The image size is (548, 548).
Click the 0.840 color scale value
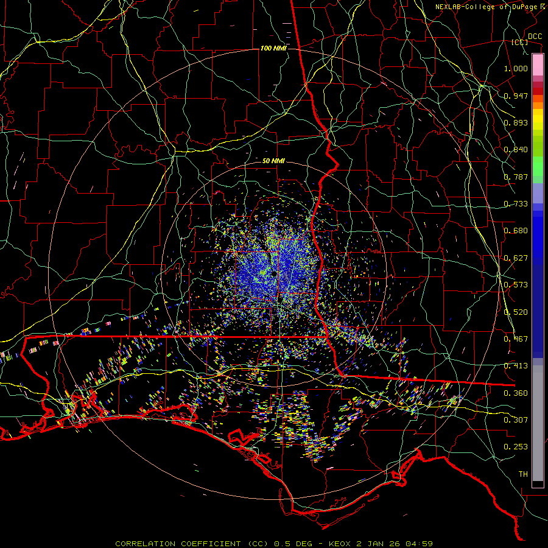click(516, 150)
